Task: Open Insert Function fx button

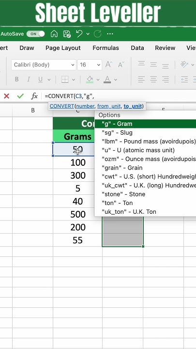Action: pyautogui.click(x=34, y=96)
